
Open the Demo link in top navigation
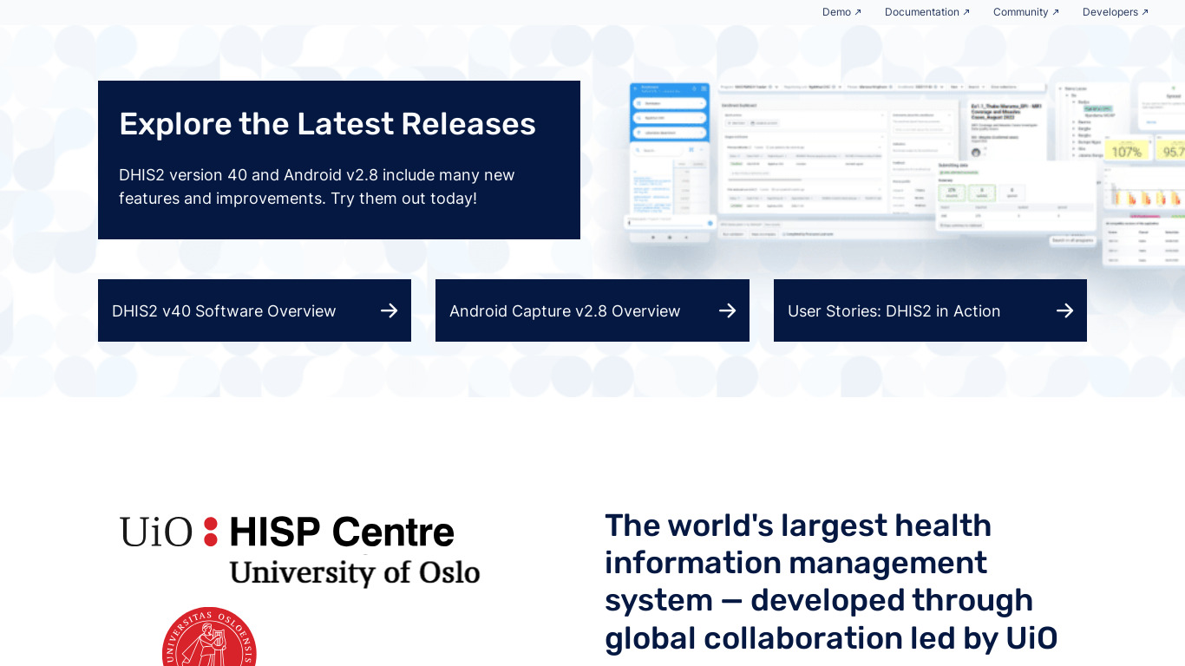[841, 12]
